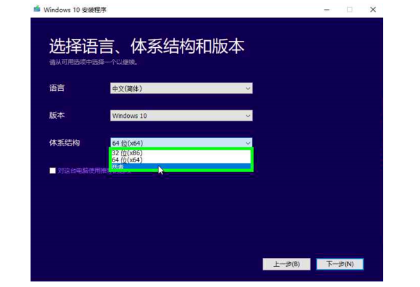Click the Windows 10 安装程序 title bar icon
This screenshot has width=420, height=287.
tap(37, 10)
